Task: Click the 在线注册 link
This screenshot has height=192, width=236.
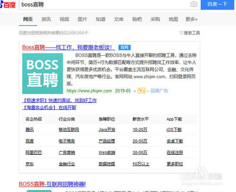Action: tap(175, 153)
